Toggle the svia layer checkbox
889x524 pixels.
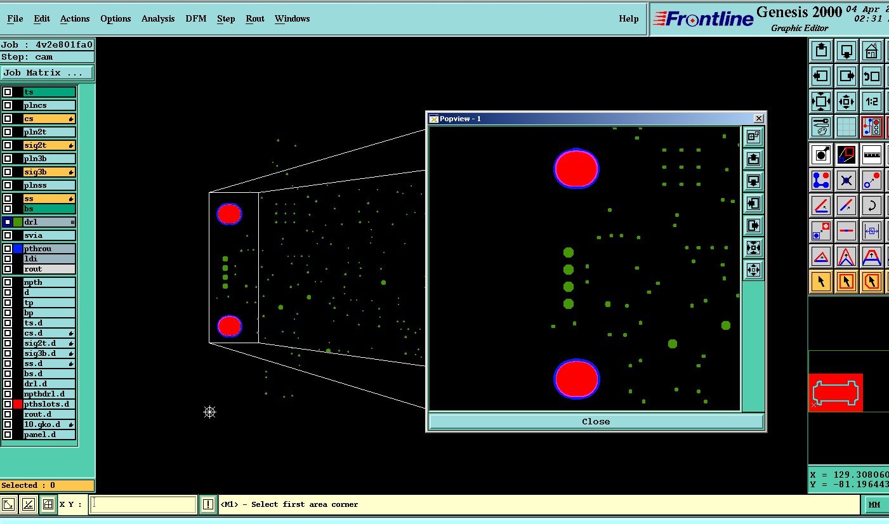(8, 235)
